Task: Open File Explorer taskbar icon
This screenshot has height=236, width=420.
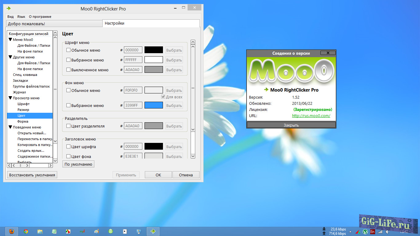Action: pos(40,231)
